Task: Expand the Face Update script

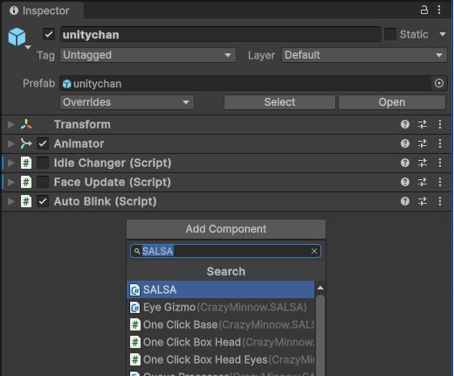Action: pyautogui.click(x=10, y=182)
